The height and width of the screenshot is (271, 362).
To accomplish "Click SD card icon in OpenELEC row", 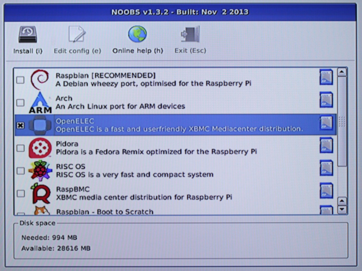I will [326, 123].
